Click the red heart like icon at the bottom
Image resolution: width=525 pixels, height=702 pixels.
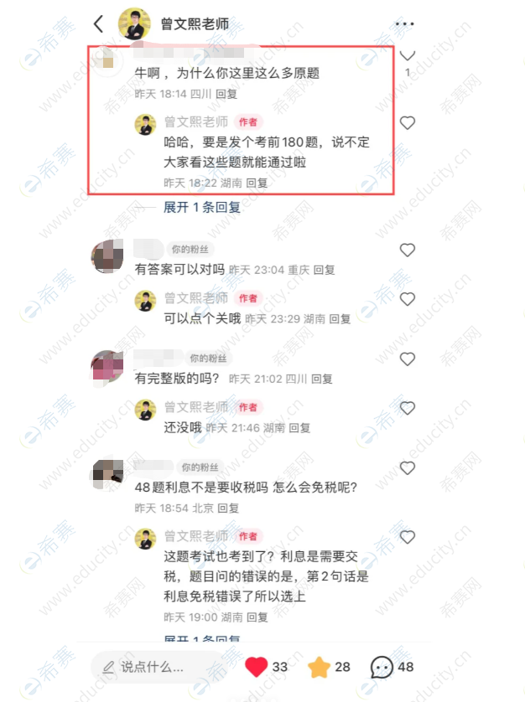point(257,667)
